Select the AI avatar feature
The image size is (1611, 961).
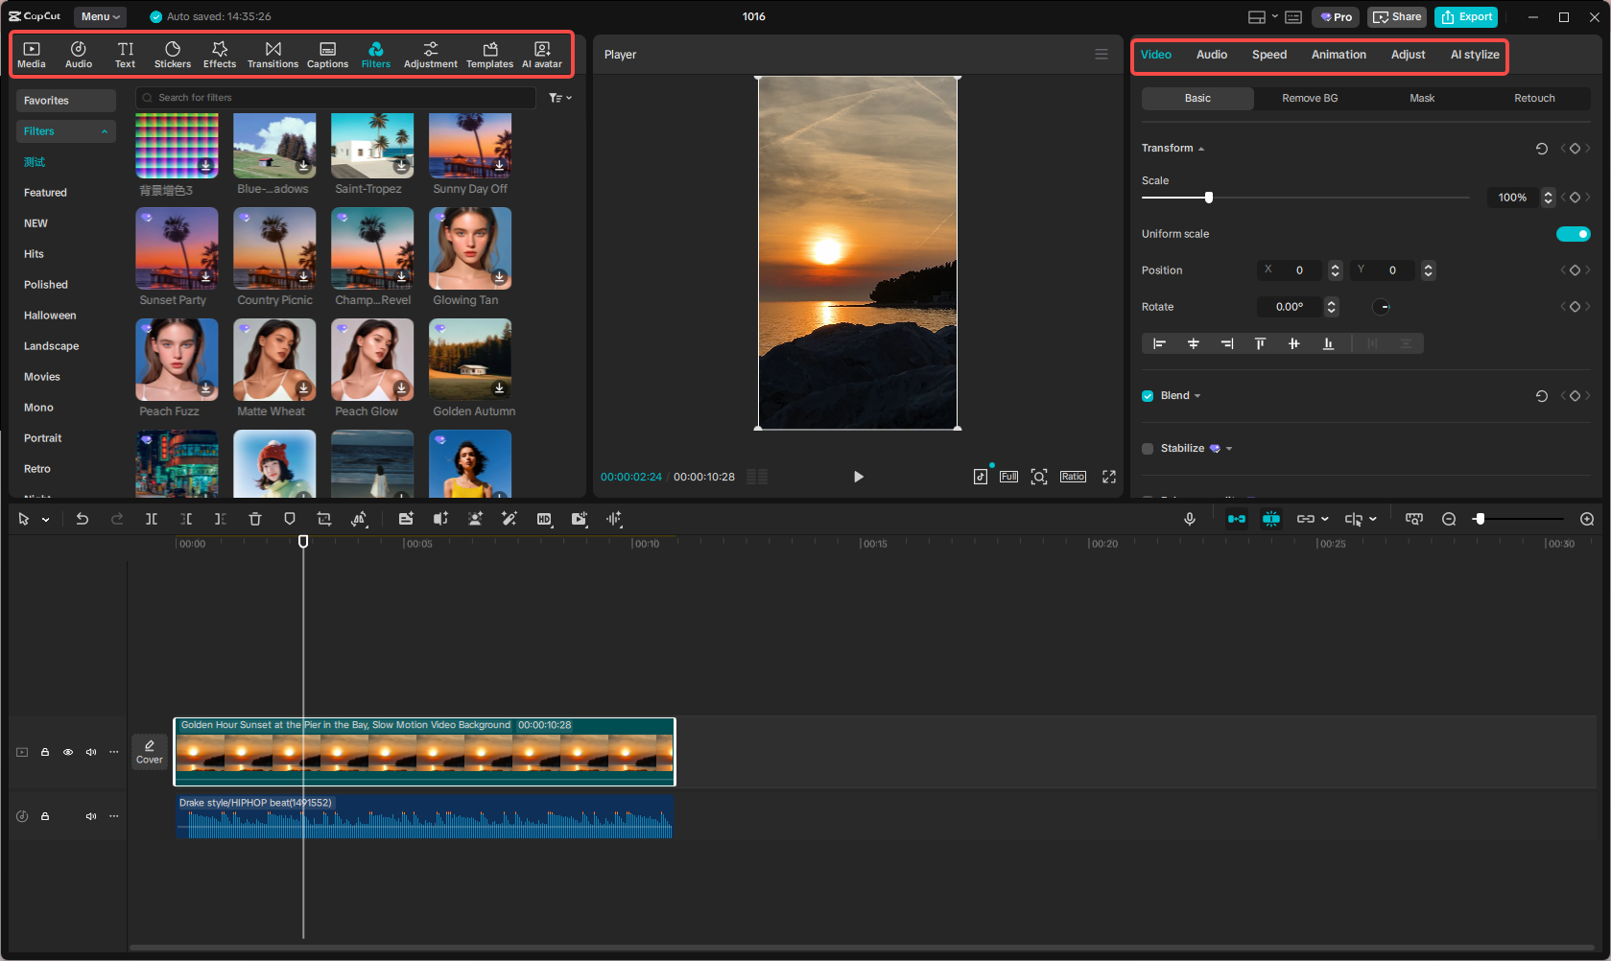coord(542,53)
